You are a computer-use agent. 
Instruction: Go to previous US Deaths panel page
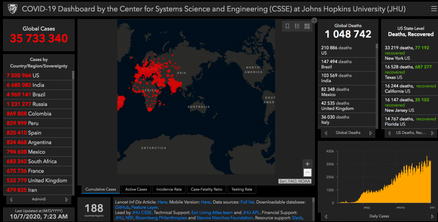pos(390,133)
